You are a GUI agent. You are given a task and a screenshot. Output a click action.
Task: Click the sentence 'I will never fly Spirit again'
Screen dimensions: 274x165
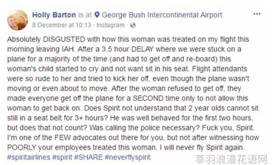tap(202, 147)
